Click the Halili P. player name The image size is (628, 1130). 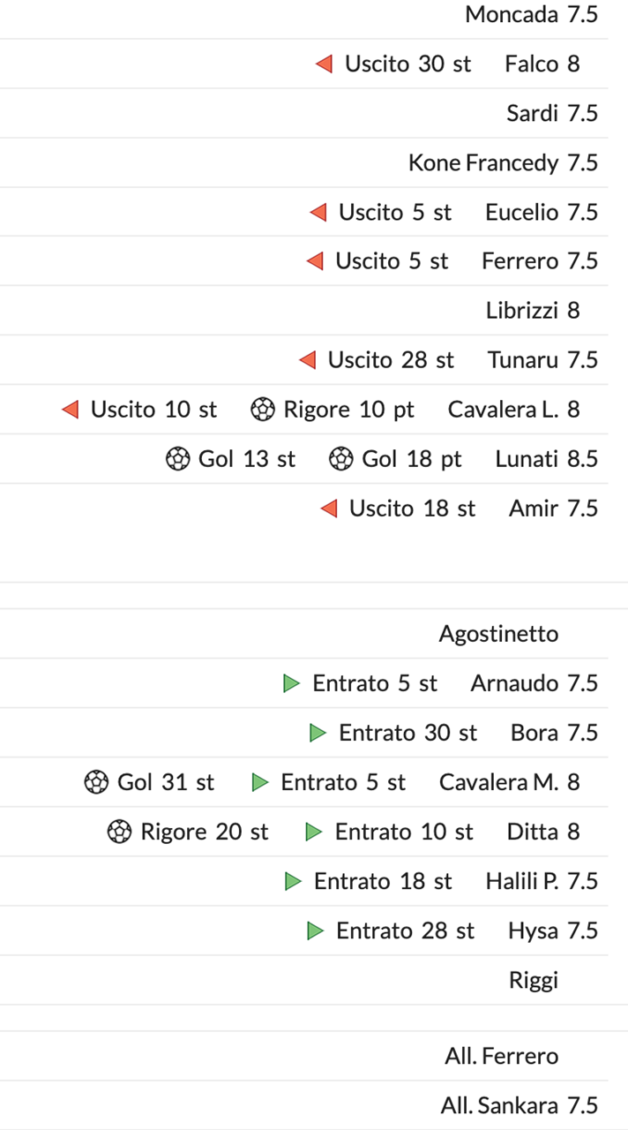point(521,881)
